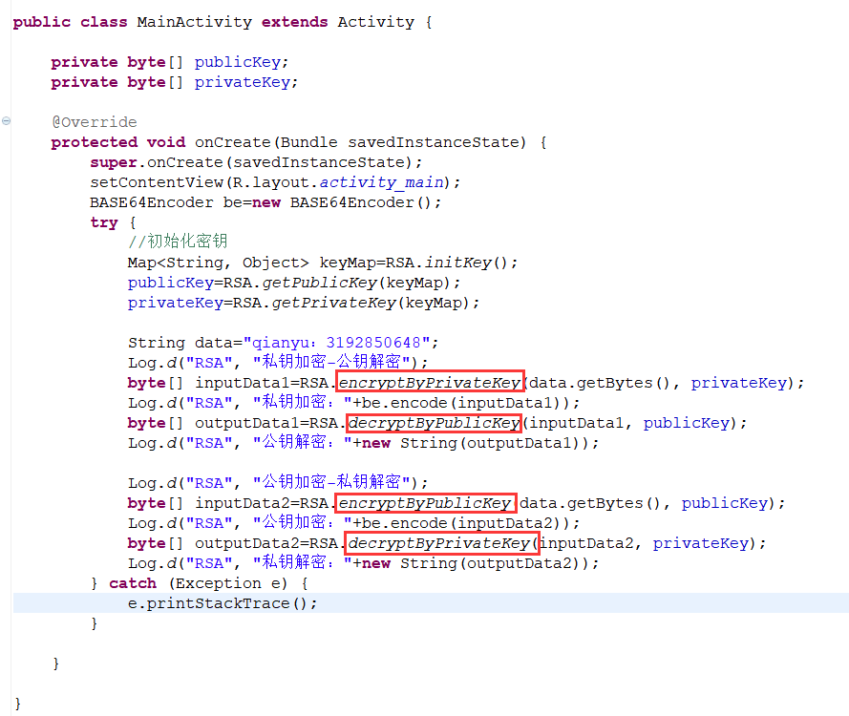Click decryptByPublicKey method name
This screenshot has width=849, height=716.
[434, 423]
